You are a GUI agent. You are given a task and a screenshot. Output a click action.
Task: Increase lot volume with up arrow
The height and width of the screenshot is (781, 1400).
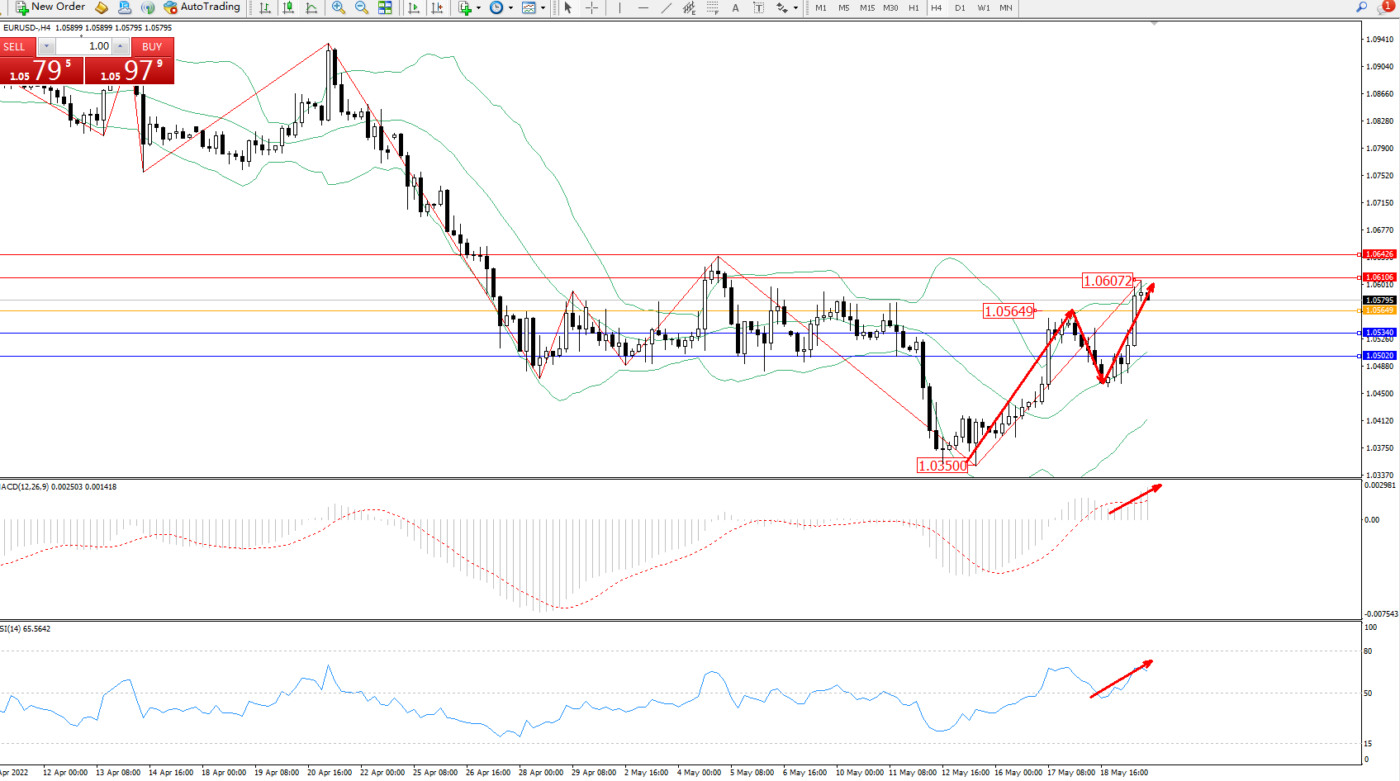tap(121, 46)
